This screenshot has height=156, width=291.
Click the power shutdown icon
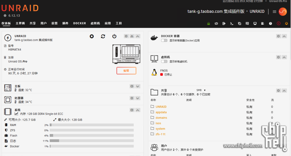point(114,36)
